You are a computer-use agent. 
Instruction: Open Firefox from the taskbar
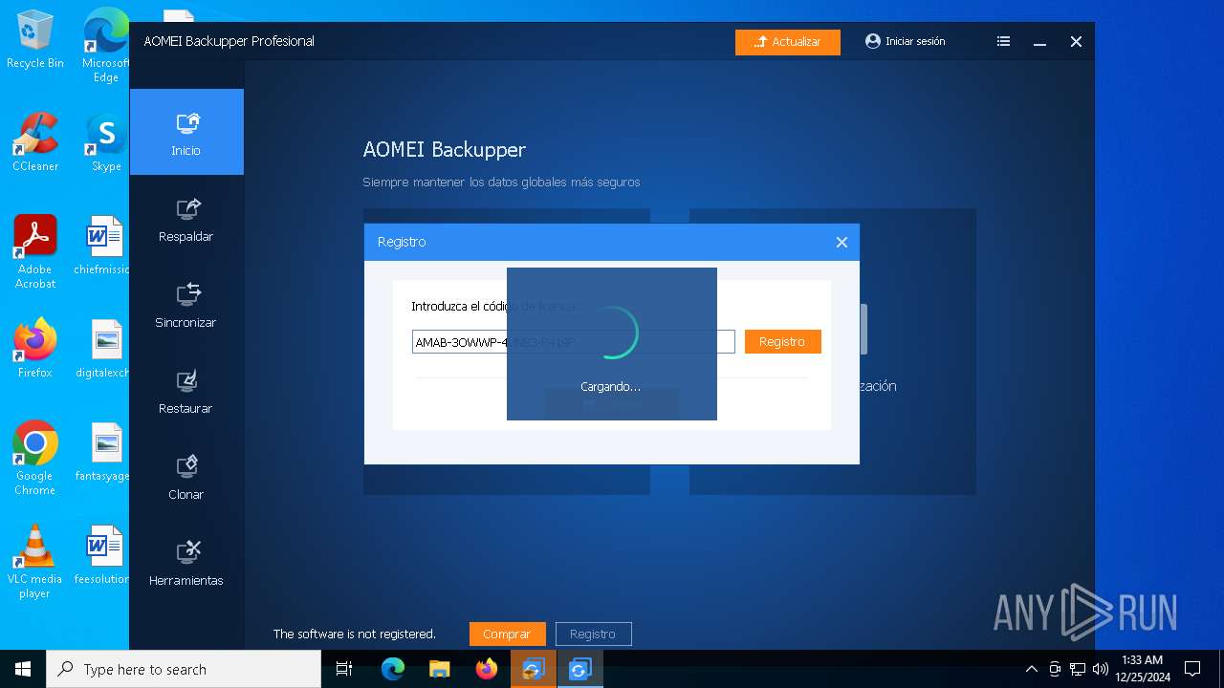coord(487,669)
